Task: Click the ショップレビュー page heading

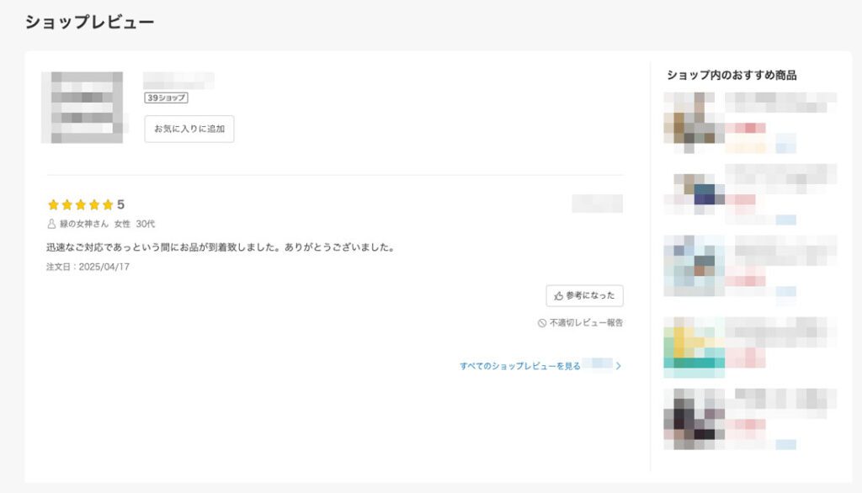Action: pyautogui.click(x=89, y=22)
